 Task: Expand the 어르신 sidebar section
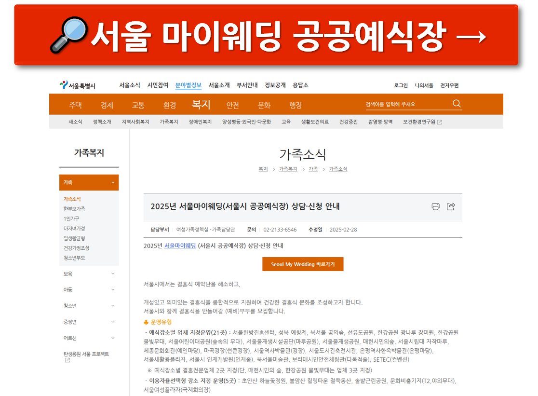click(x=89, y=338)
